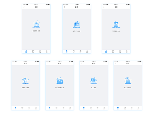Go back on the open box screen
Viewport: 153px width, 114px height.
tap(115, 63)
